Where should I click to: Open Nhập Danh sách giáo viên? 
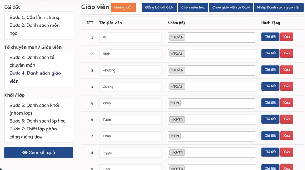(x=278, y=7)
